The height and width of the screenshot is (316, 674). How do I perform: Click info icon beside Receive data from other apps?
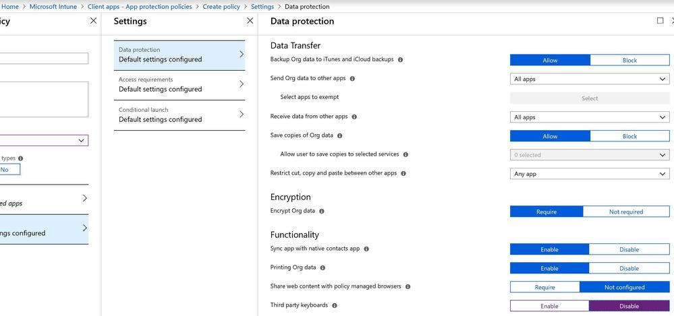point(354,117)
